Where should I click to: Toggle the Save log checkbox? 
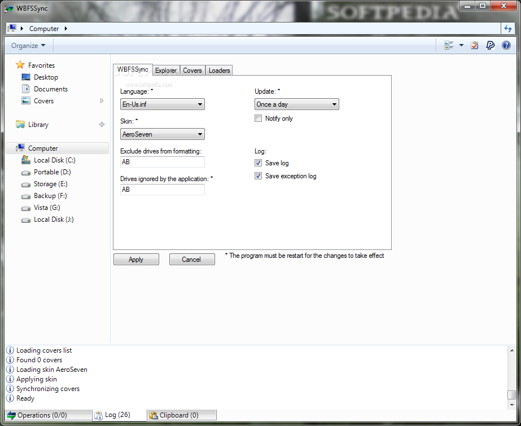(258, 163)
